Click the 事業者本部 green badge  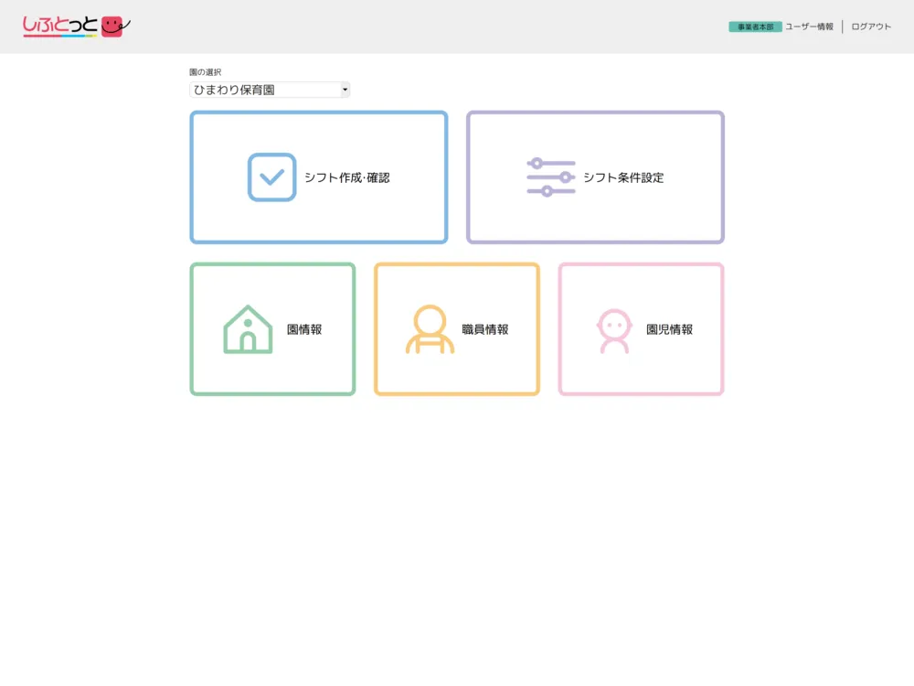[755, 27]
